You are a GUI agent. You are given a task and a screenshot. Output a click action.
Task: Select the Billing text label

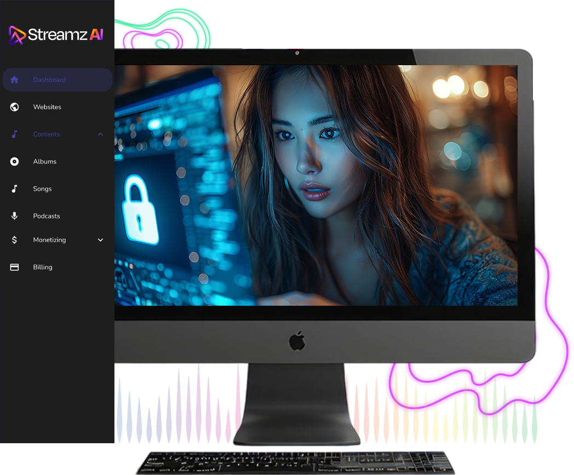pyautogui.click(x=43, y=267)
